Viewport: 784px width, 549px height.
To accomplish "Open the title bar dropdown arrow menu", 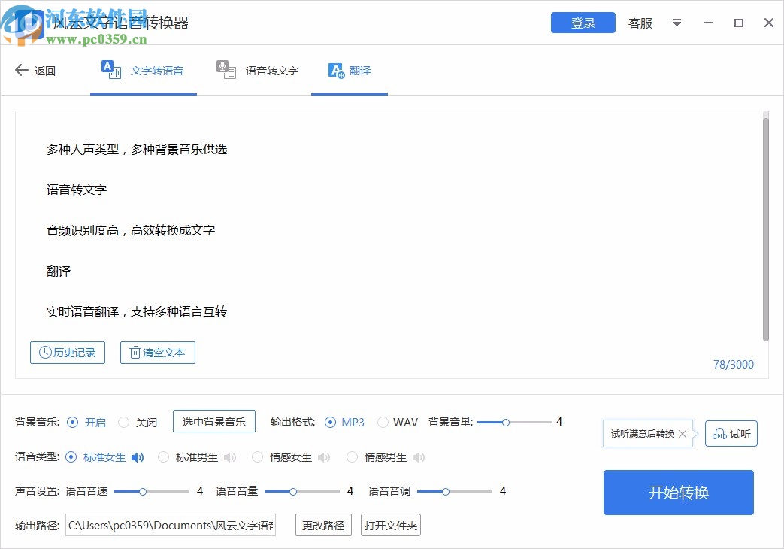I will (677, 23).
